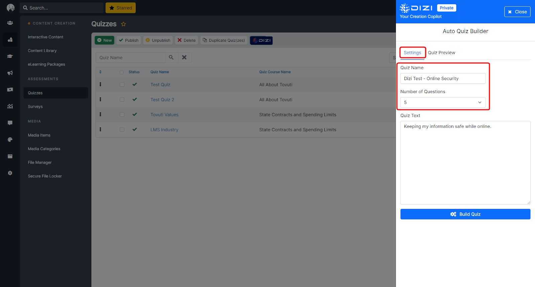Click the Unpublish button

click(158, 40)
